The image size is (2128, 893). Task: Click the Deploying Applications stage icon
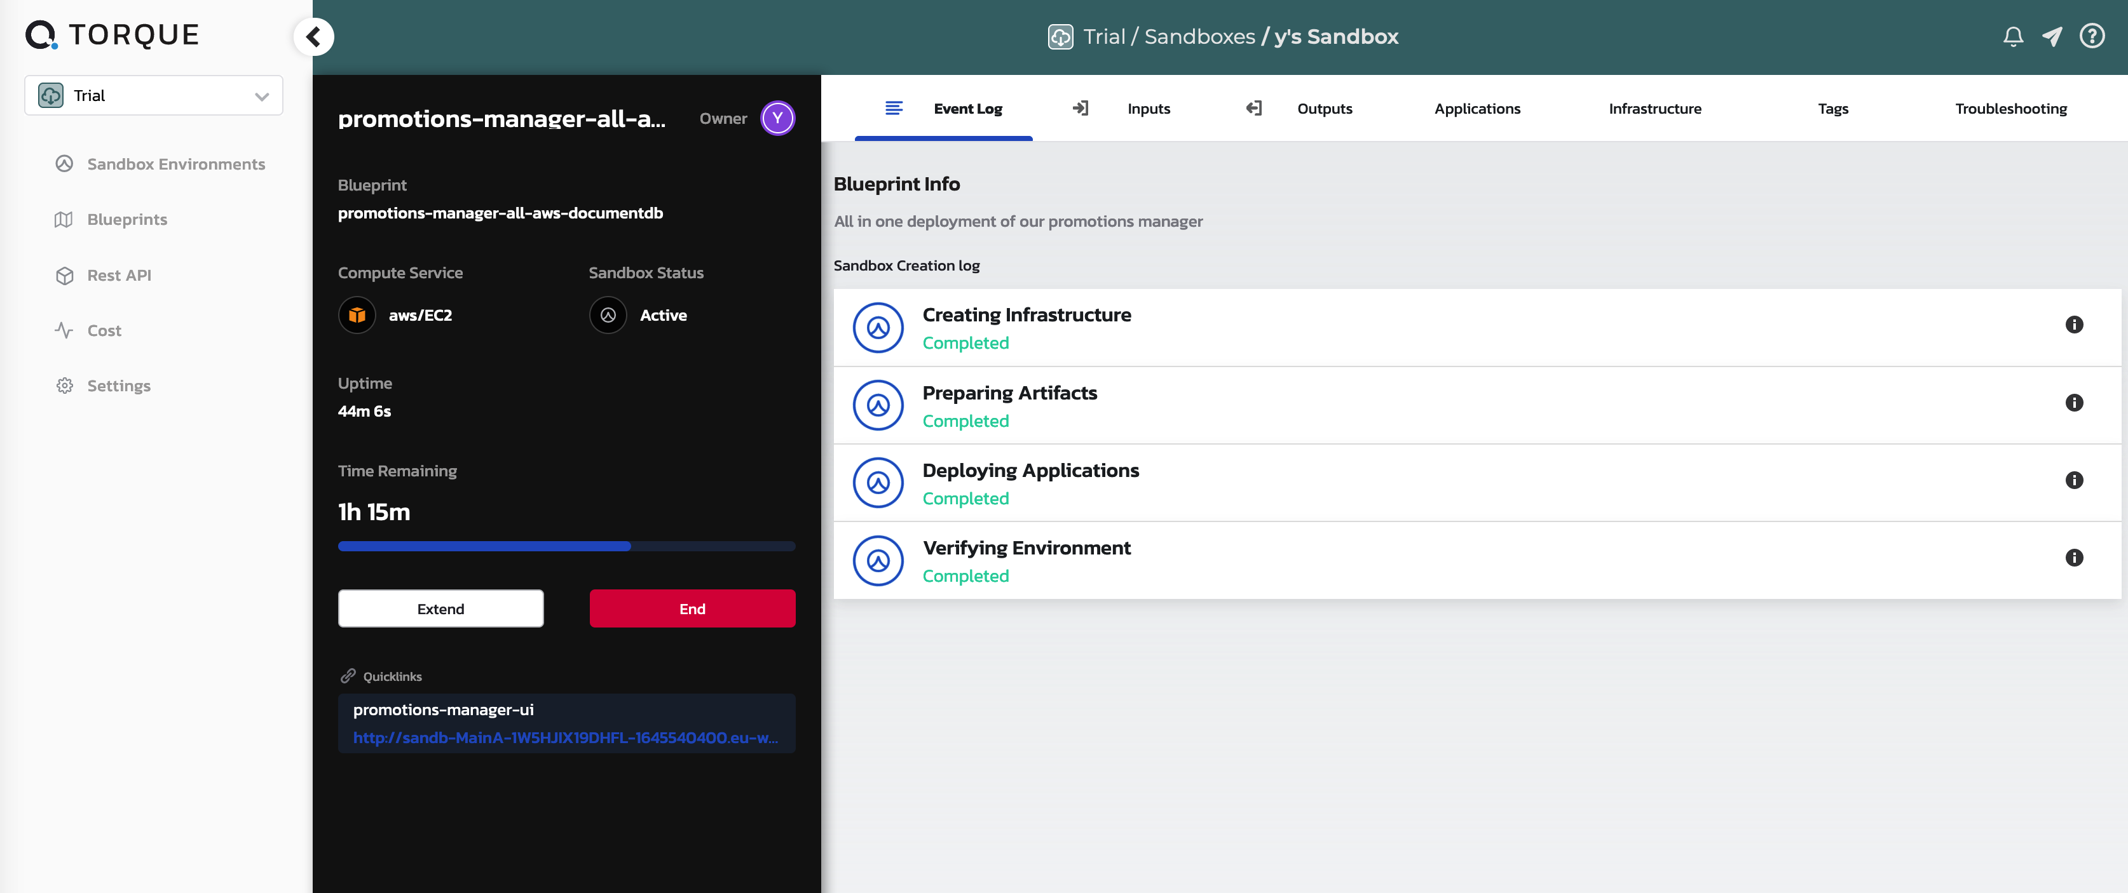pyautogui.click(x=878, y=483)
